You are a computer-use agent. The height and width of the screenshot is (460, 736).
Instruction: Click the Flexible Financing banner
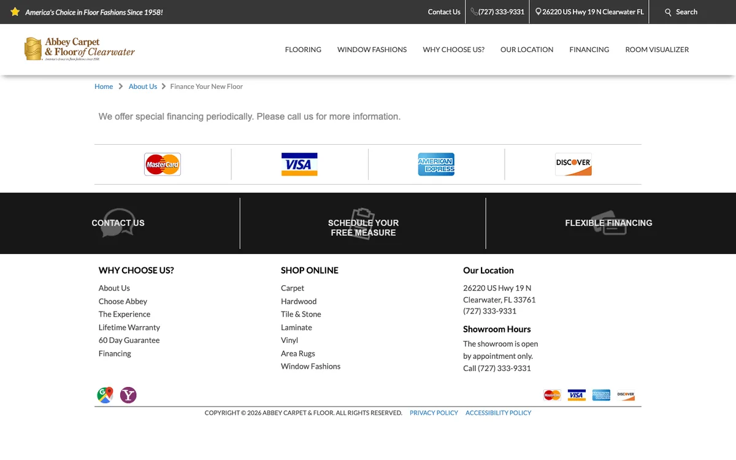tap(608, 223)
